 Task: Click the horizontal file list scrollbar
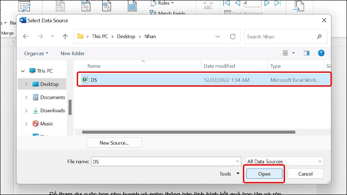click(189, 132)
